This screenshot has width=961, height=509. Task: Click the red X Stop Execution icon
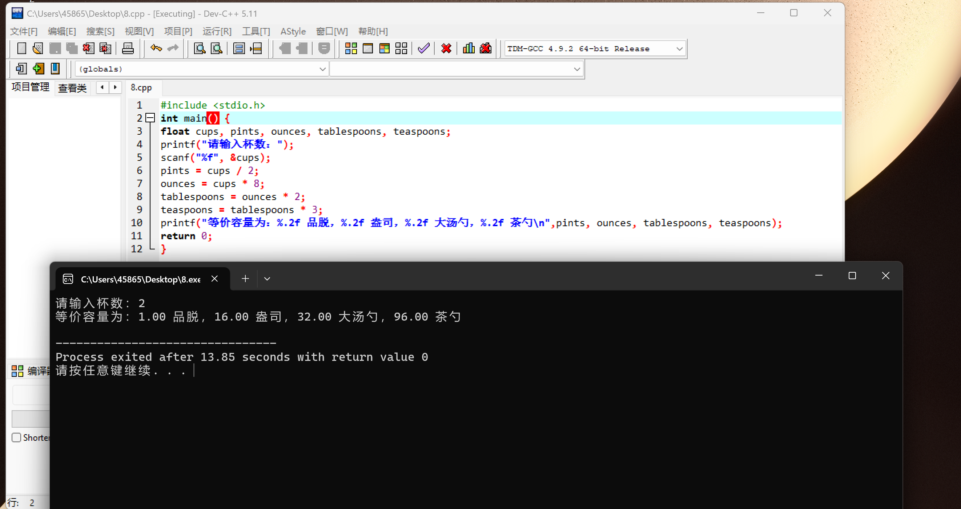pos(446,48)
